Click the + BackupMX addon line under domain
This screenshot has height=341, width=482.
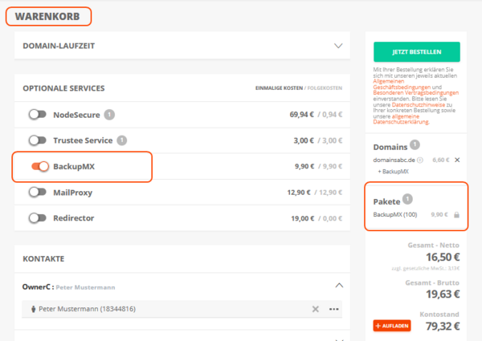(x=393, y=171)
